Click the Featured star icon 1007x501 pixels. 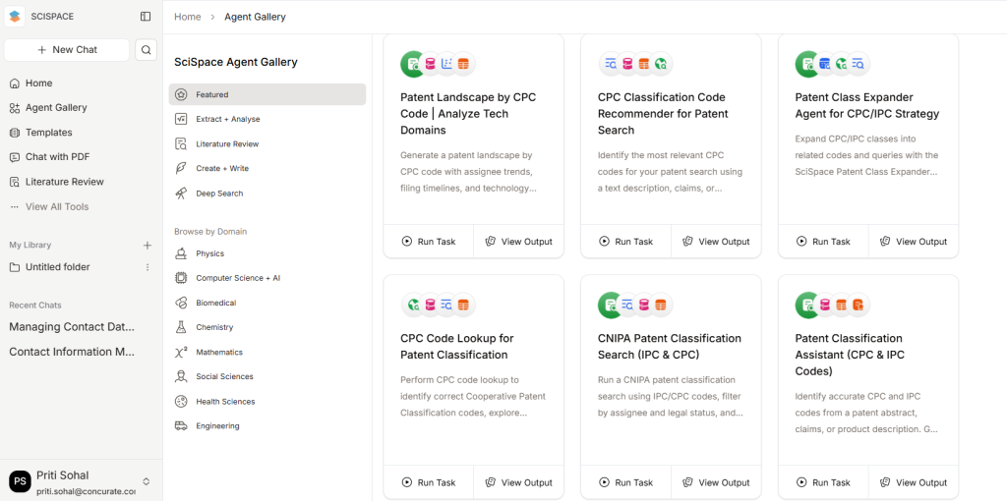click(x=181, y=94)
